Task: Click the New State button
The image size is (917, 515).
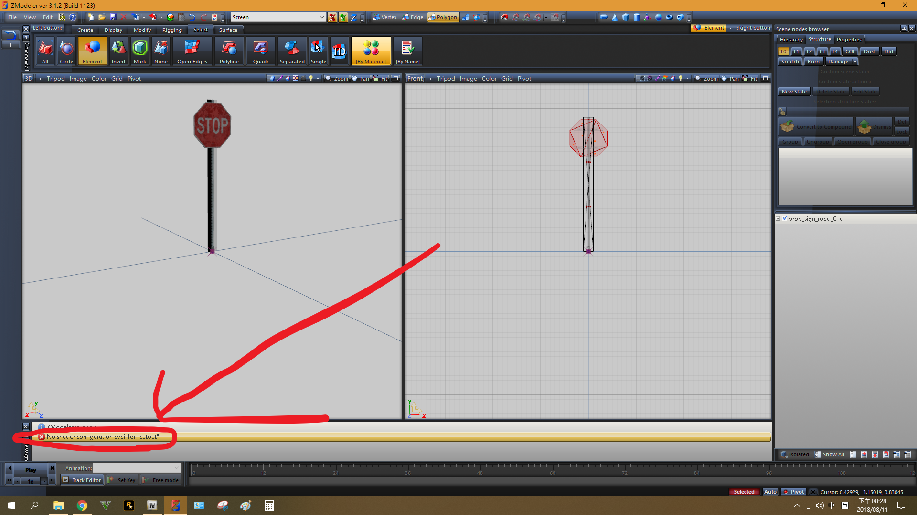Action: (794, 92)
